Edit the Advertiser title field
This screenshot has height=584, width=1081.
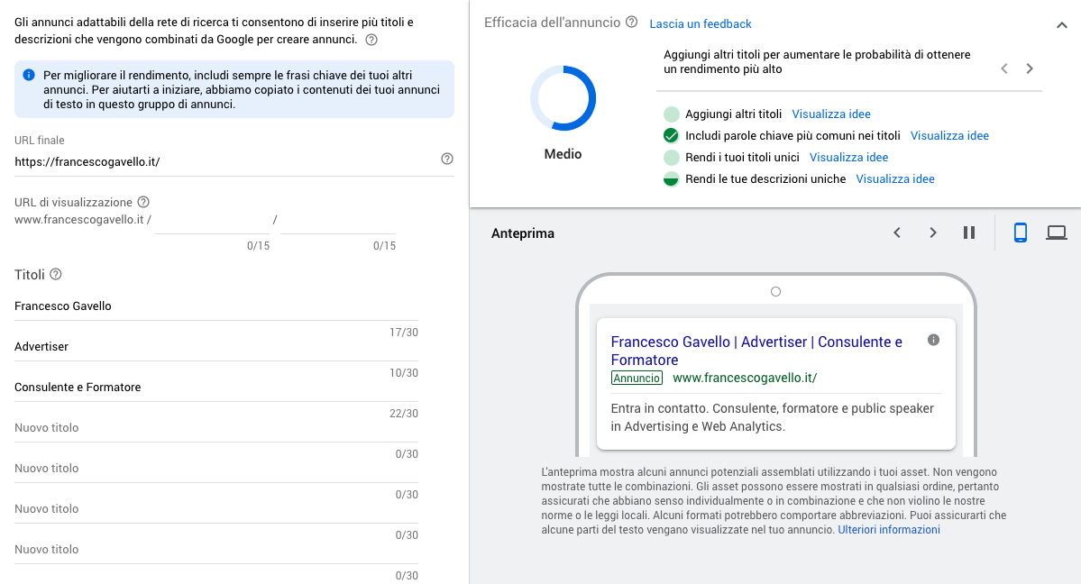click(x=215, y=347)
